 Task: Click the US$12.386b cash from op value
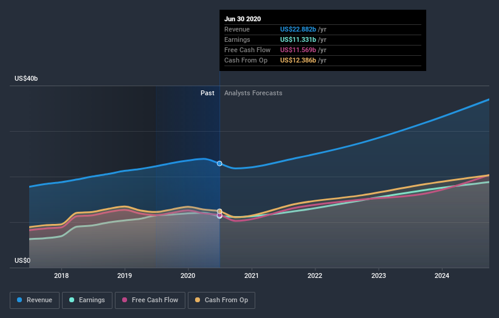pos(298,60)
